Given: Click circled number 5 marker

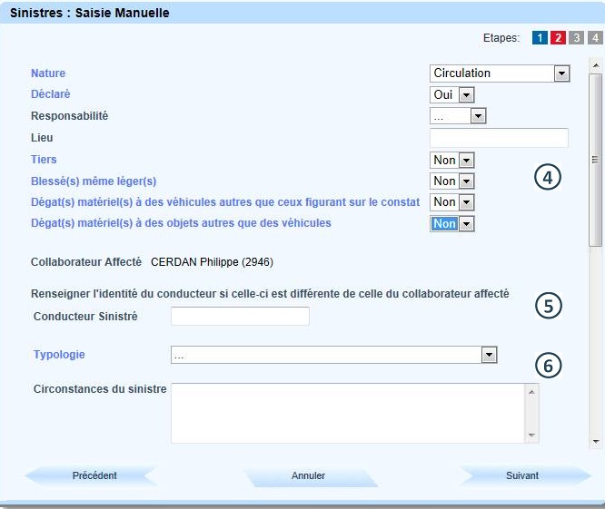Looking at the screenshot, I should coord(548,306).
